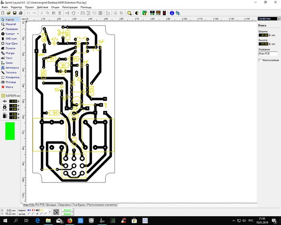This screenshot has width=281, height=225.
Task: Open the Опции menu
Action: pyautogui.click(x=55, y=7)
